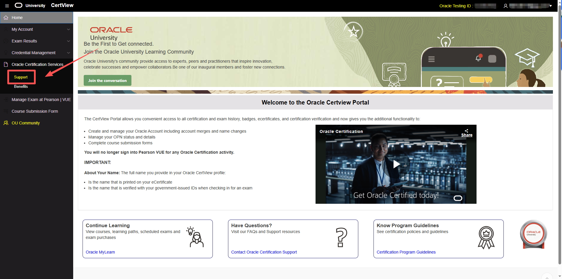Image resolution: width=562 pixels, height=279 pixels.
Task: Click the Continue Learning person icon
Action: coord(195,237)
